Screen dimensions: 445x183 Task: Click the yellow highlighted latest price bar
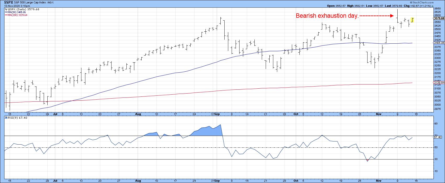[412, 20]
